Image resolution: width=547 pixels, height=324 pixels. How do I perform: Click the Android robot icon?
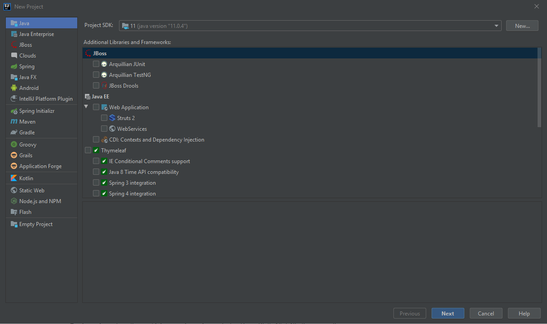[x=14, y=88]
